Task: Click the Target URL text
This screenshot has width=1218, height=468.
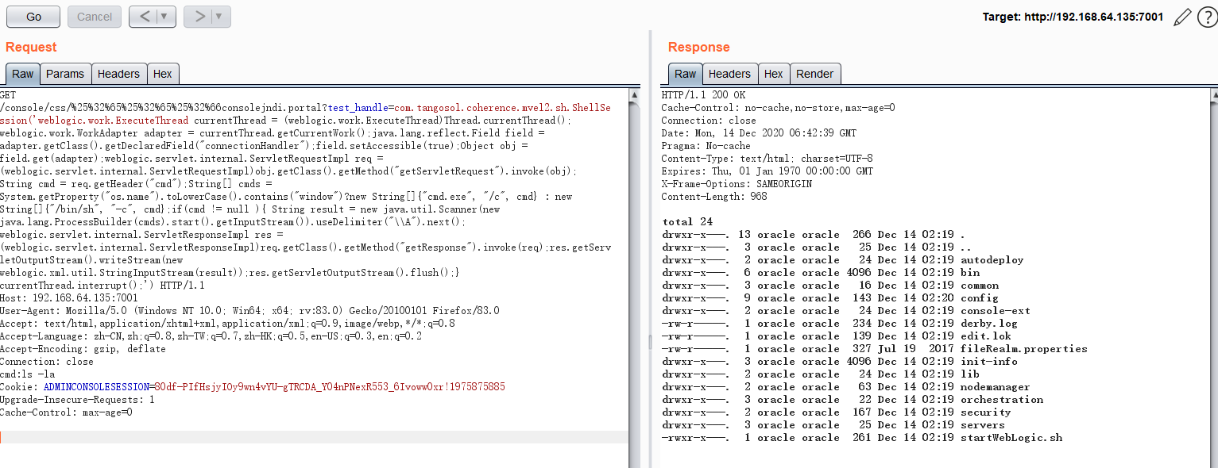Action: (x=1073, y=17)
